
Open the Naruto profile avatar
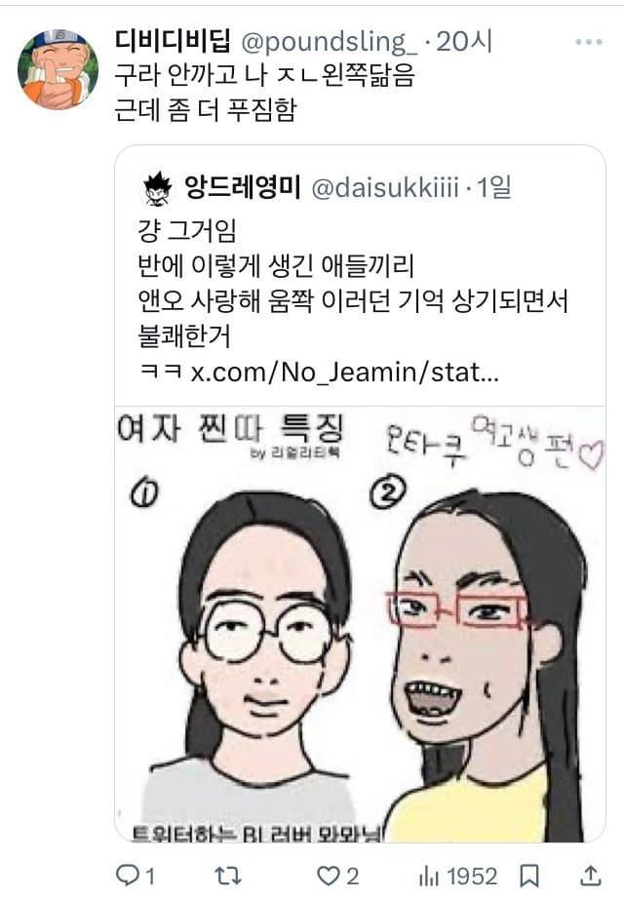tap(58, 69)
